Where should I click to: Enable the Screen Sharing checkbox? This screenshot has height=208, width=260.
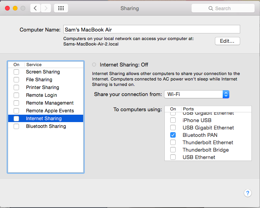click(16, 72)
